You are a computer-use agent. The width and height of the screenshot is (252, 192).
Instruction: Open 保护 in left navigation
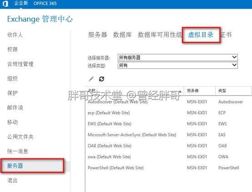click(12, 93)
